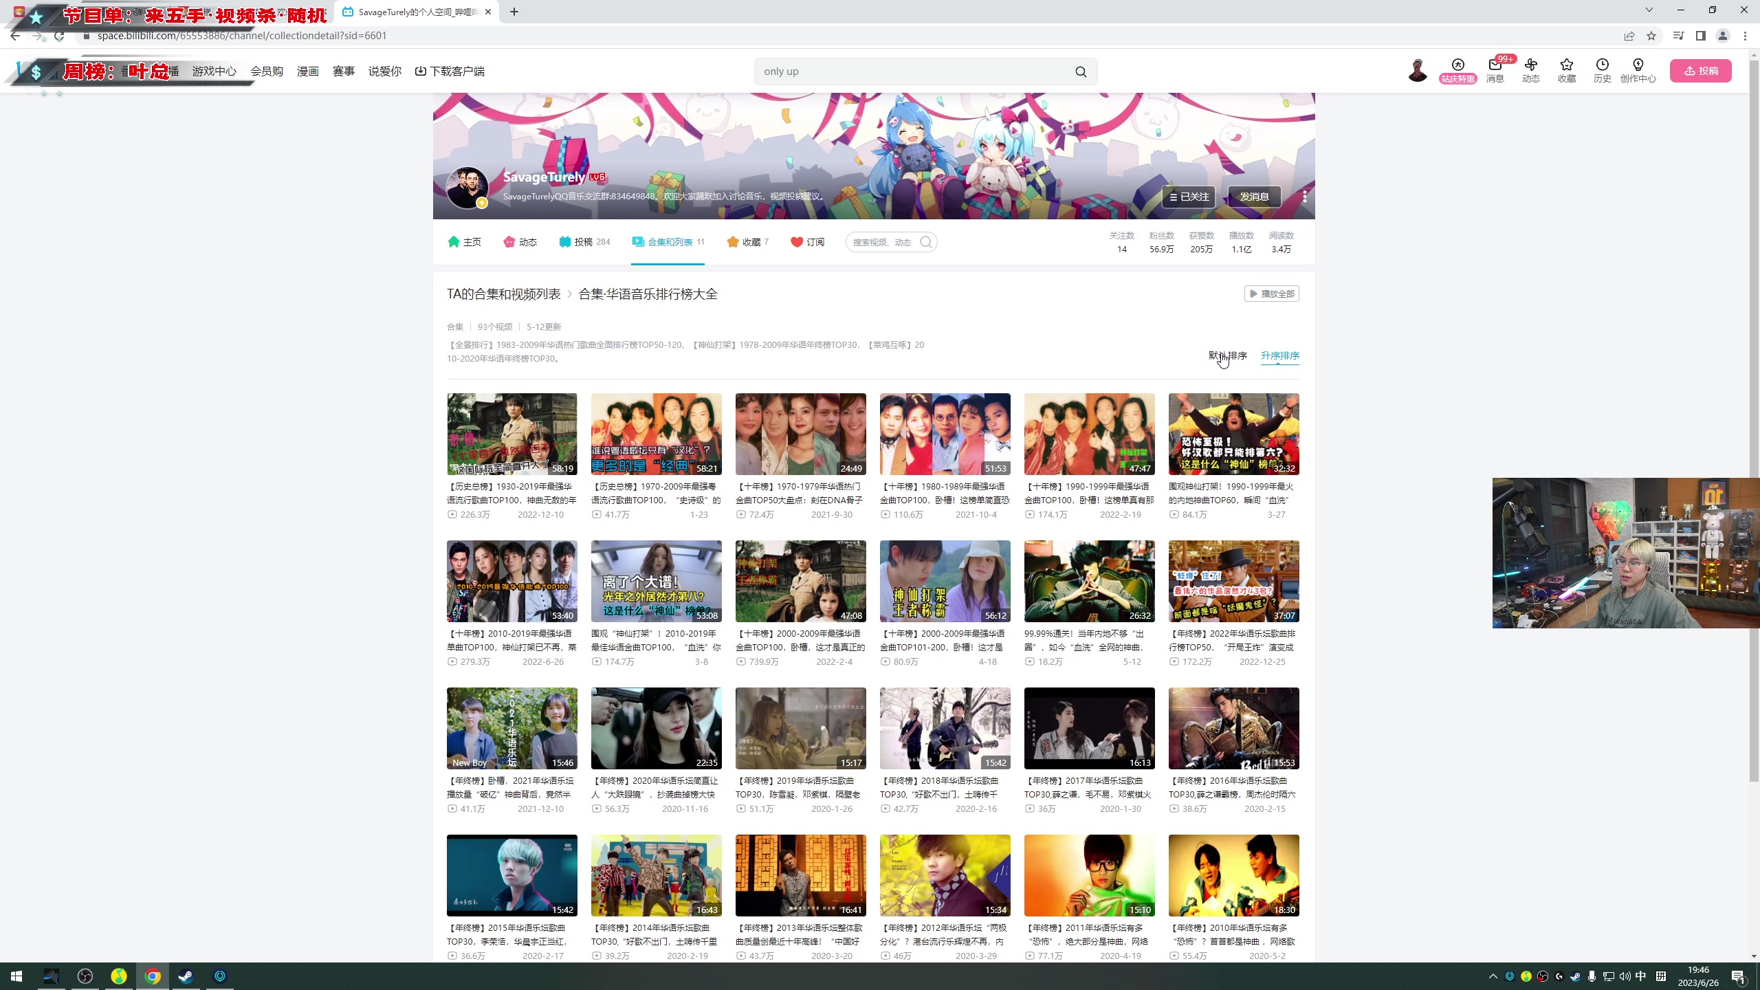1760x990 pixels.
Task: Expand the Chrome tab search chevron
Action: coord(1649,10)
